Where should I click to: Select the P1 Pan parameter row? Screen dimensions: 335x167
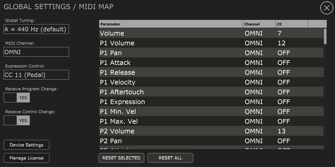[x=211, y=53]
